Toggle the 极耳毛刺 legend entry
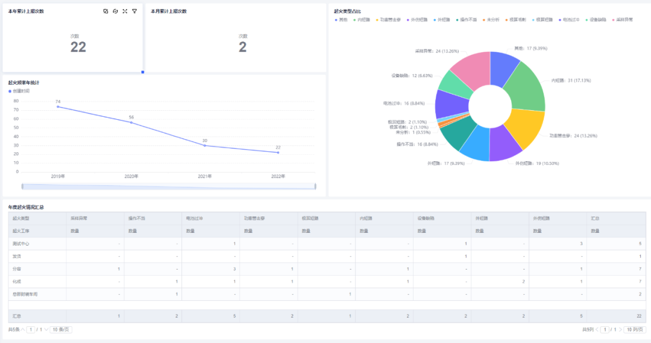651x343 pixels. (x=515, y=20)
